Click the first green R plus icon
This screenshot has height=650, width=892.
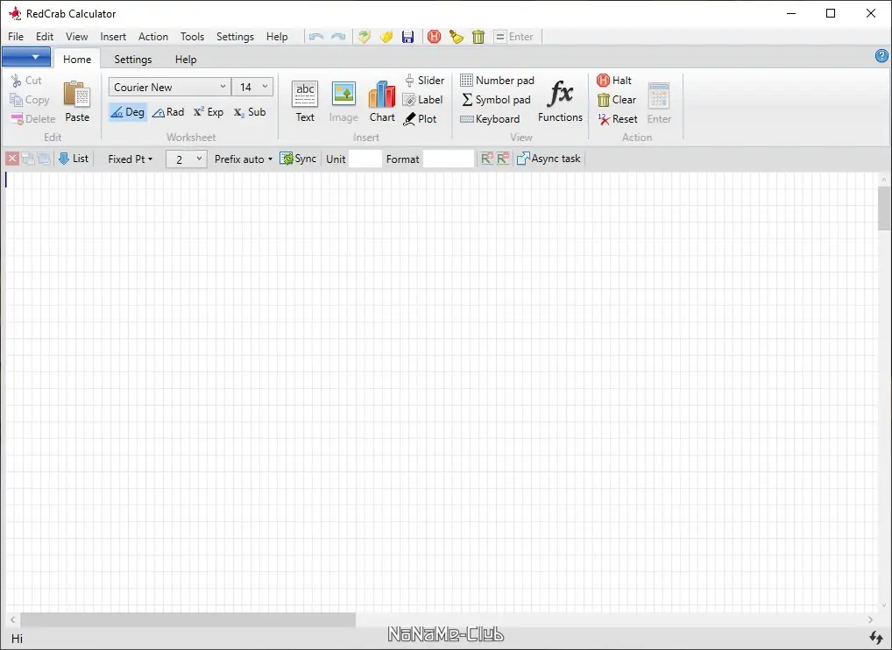tap(486, 159)
